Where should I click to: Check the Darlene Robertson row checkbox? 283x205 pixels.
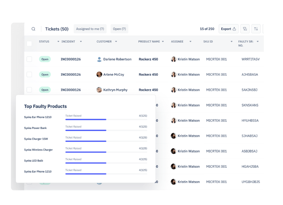(x=29, y=59)
